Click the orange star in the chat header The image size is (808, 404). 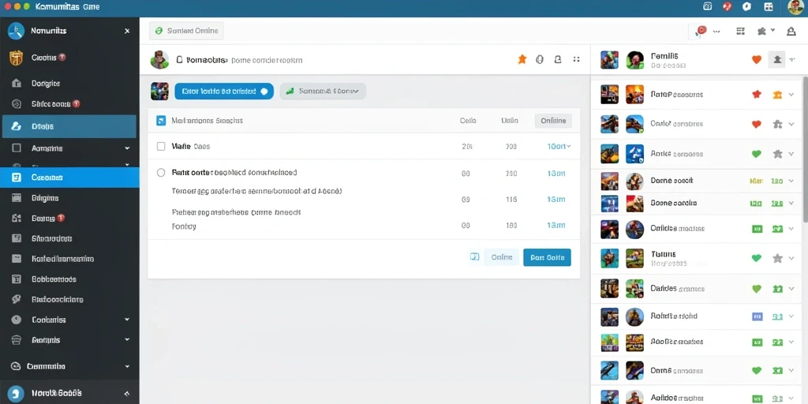click(522, 59)
